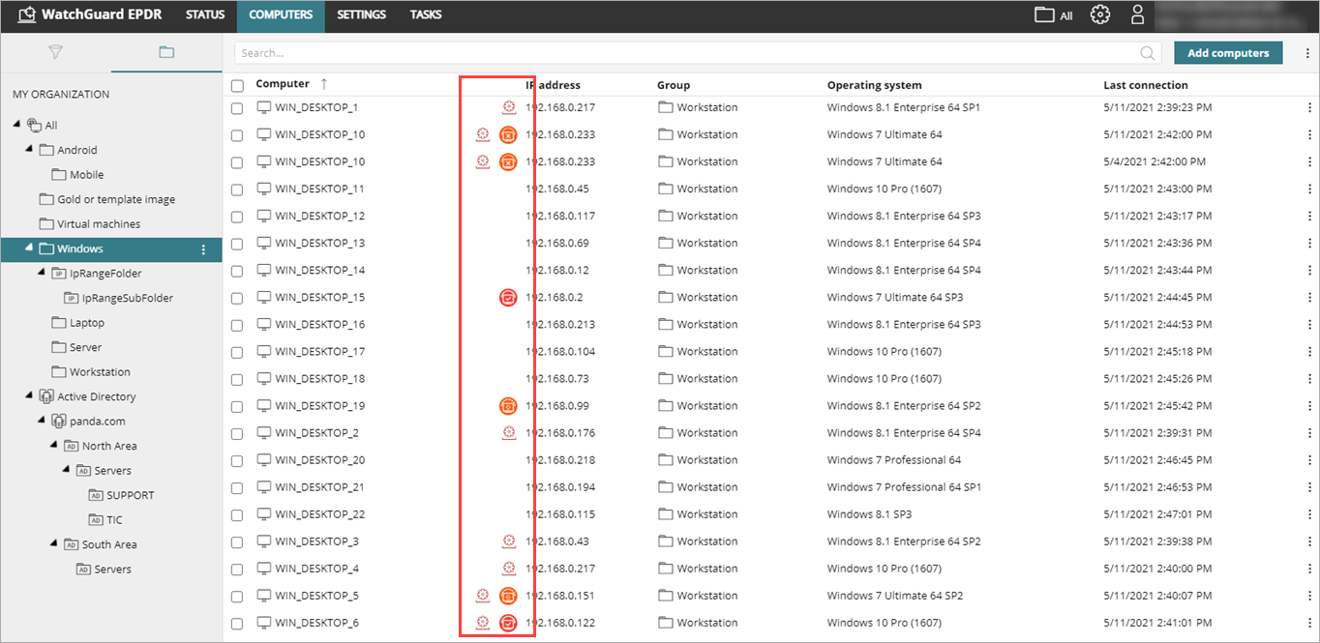Open the kebab menu beside Add computers
The height and width of the screenshot is (643, 1320).
coord(1305,53)
